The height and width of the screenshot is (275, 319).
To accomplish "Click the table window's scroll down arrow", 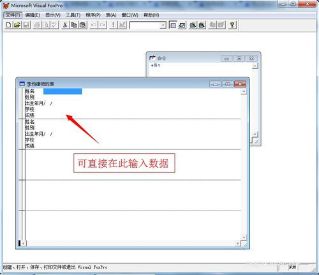I will click(x=244, y=237).
